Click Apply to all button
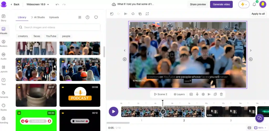The image size is (269, 131). click(x=258, y=14)
